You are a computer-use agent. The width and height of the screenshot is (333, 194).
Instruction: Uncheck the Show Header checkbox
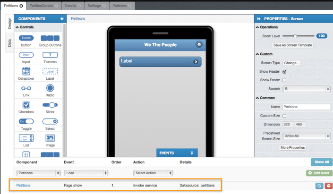click(284, 71)
